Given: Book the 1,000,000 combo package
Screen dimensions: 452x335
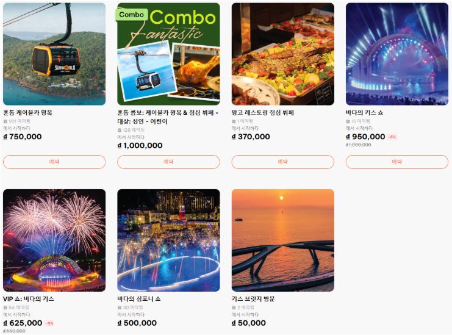Looking at the screenshot, I should pyautogui.click(x=168, y=162).
